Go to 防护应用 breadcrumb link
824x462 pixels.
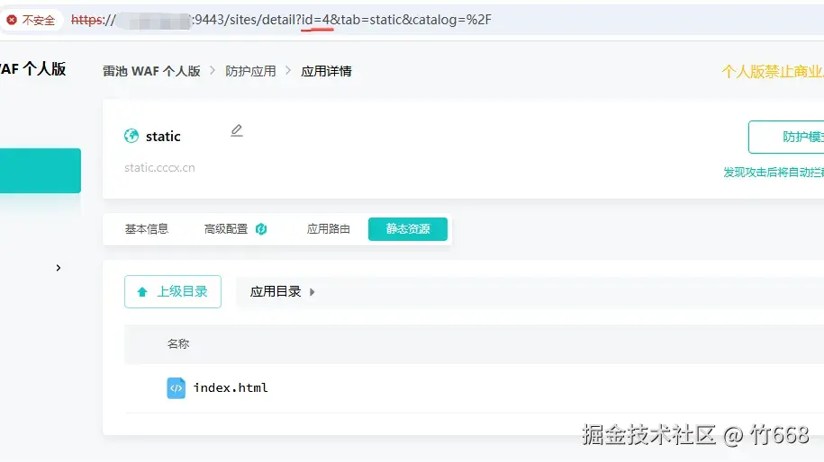(x=250, y=71)
